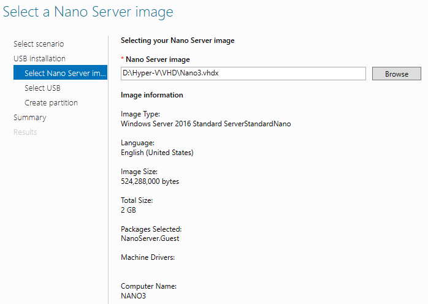Click the 524,288,000 bytes image size value
The image size is (428, 304).
pyautogui.click(x=150, y=181)
